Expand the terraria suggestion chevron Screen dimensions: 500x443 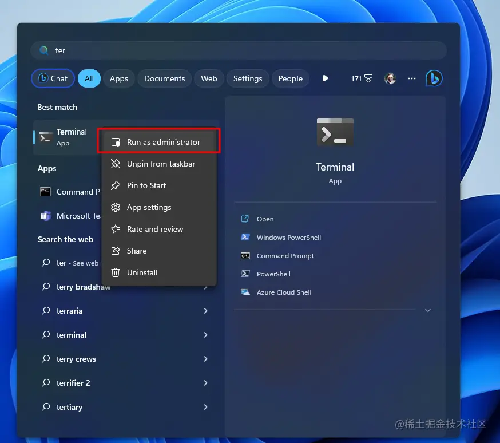[206, 311]
